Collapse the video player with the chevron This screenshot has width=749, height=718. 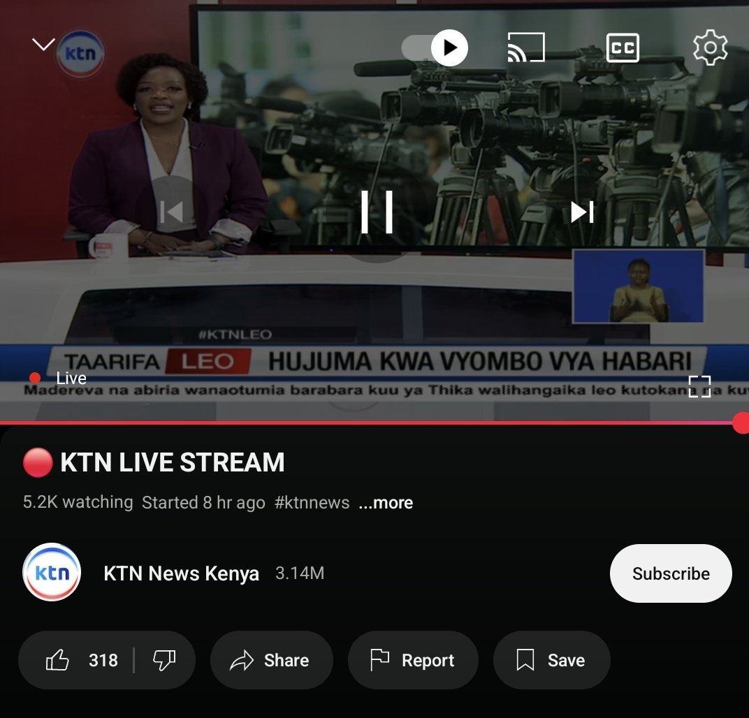click(43, 43)
